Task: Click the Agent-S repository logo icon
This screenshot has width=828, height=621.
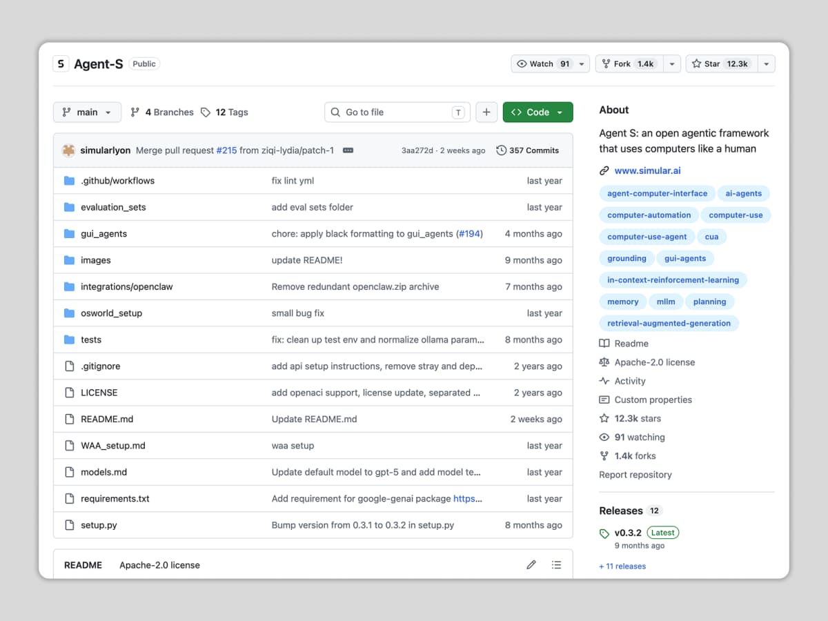Action: [x=61, y=63]
